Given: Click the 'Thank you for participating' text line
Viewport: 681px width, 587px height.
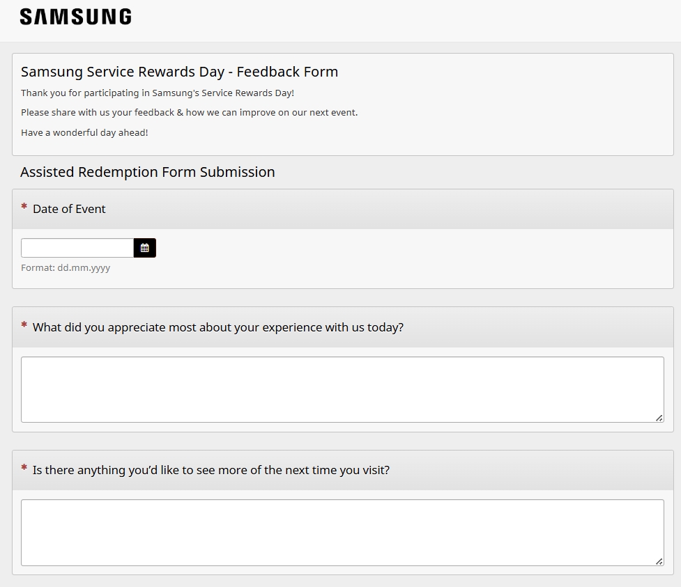Looking at the screenshot, I should pyautogui.click(x=158, y=93).
